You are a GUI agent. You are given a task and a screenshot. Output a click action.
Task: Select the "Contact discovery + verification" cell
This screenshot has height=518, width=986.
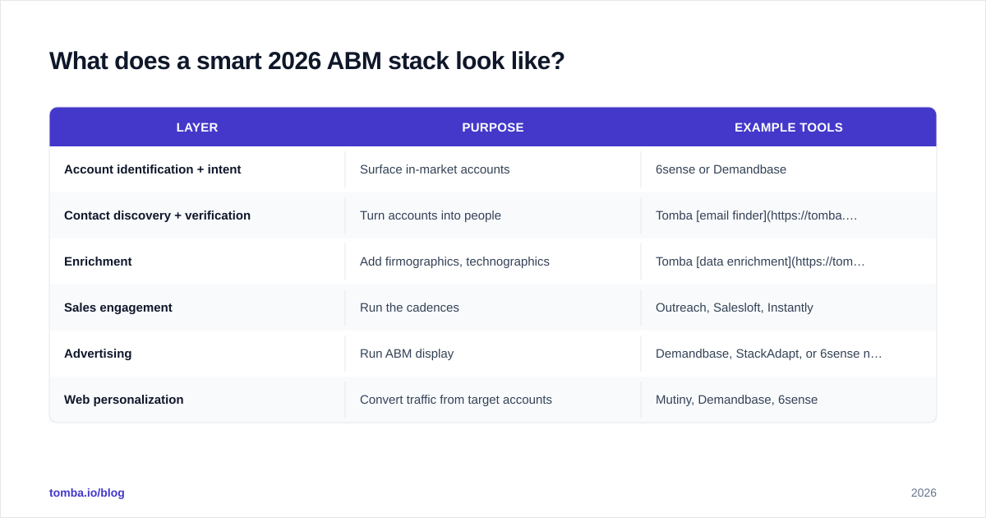(x=197, y=215)
